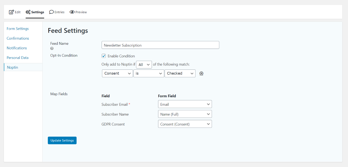Go to Form Settings in sidebar
The height and width of the screenshot is (167, 348).
coord(18,29)
